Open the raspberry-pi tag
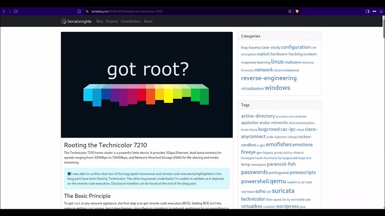 [295, 182]
